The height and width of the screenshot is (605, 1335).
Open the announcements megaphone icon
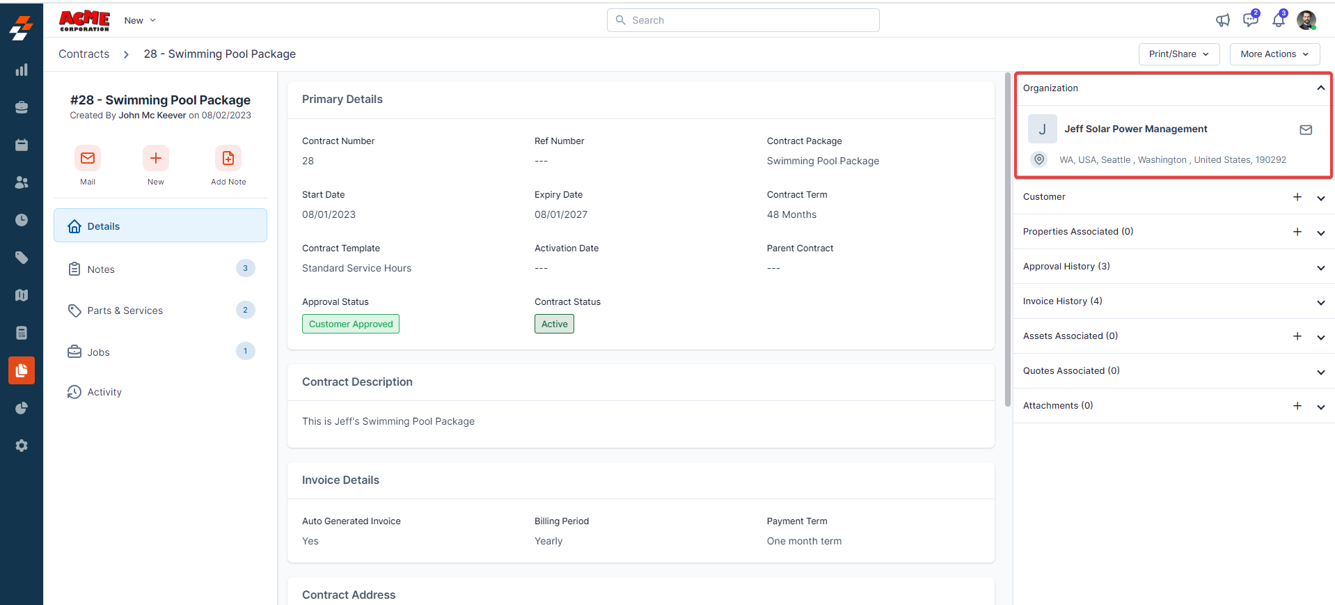(1222, 20)
